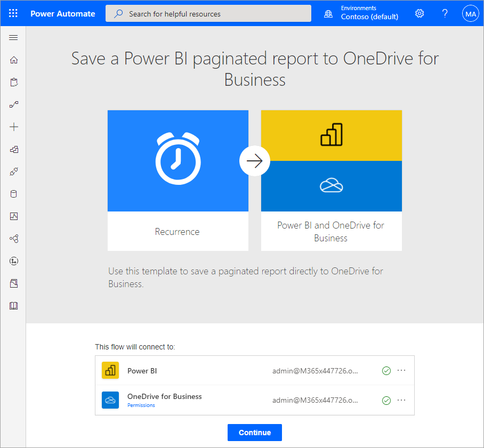Open more options for OneDrive for Business connection

click(401, 400)
